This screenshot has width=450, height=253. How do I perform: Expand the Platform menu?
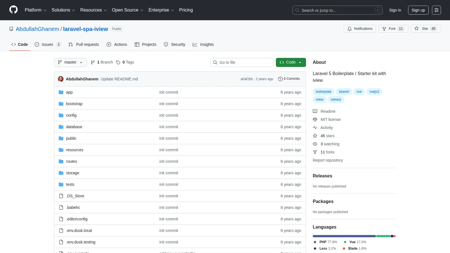(x=35, y=10)
